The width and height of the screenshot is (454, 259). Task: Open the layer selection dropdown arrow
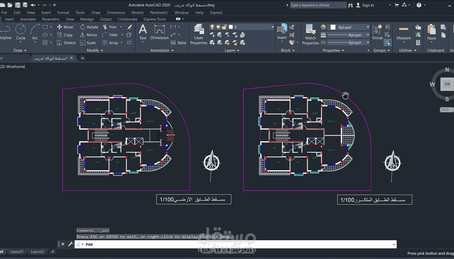pyautogui.click(x=272, y=27)
